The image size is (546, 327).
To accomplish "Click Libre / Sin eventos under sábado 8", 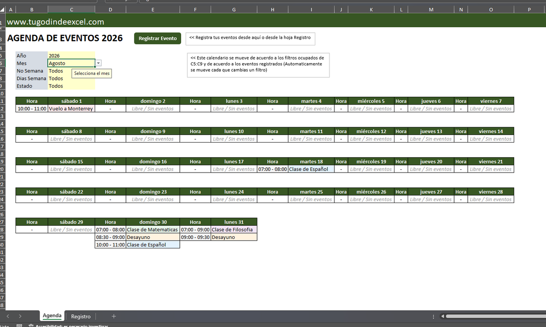I will (x=71, y=139).
